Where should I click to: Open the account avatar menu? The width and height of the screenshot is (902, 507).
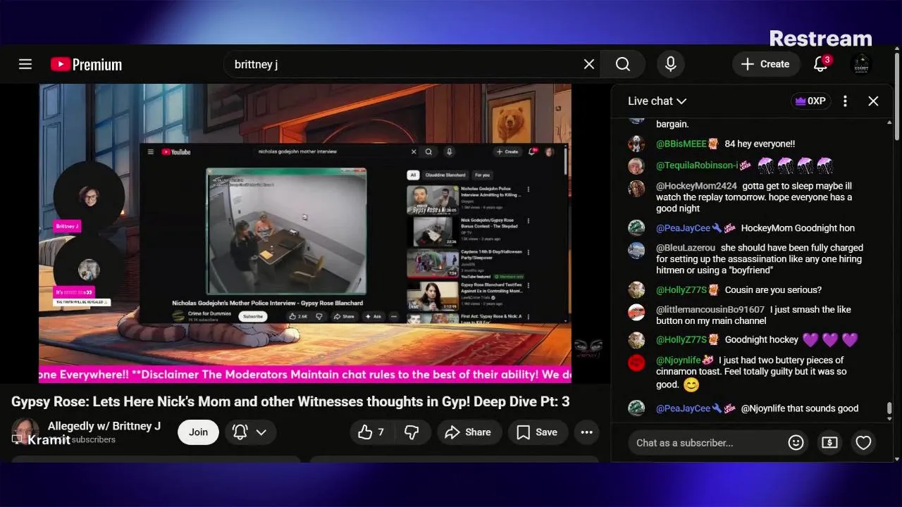861,64
